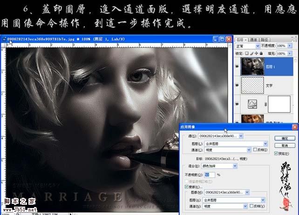Image resolution: width=299 pixels, height=215 pixels.
Task: Click the horizontal ruler of the image window
Action: coord(117,45)
